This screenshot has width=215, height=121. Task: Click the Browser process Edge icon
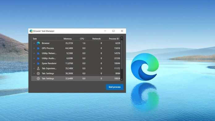tap(38, 43)
